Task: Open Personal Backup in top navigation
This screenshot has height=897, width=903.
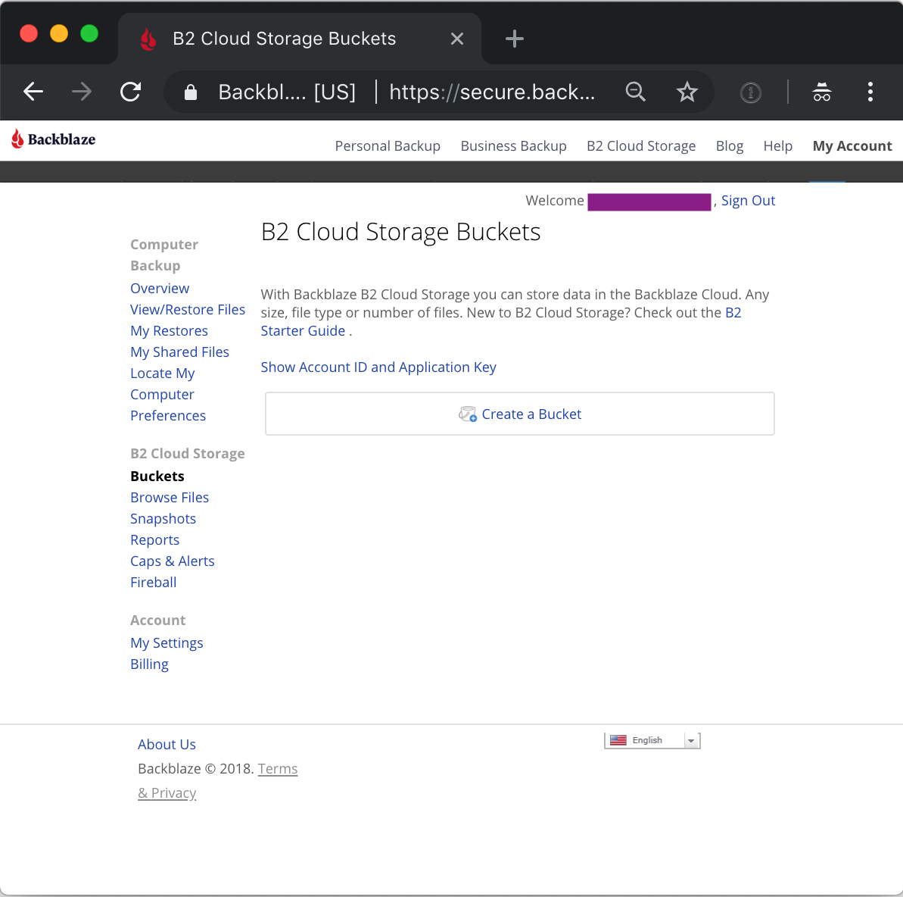Action: click(x=388, y=146)
